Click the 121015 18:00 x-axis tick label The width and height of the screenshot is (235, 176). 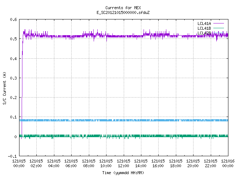click(176, 164)
